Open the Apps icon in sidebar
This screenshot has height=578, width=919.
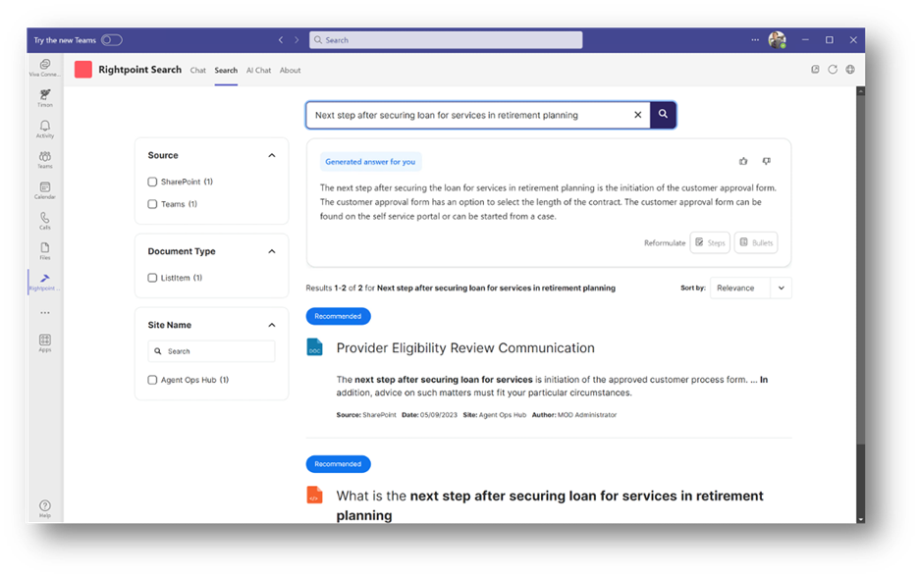coord(45,342)
